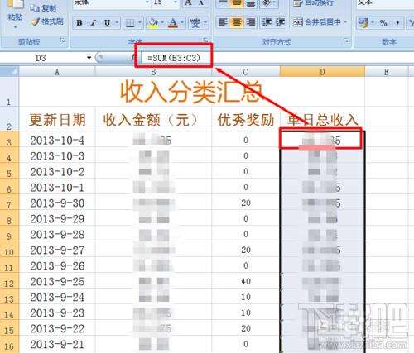Select column E header
The width and height of the screenshot is (414, 353).
pyautogui.click(x=386, y=72)
